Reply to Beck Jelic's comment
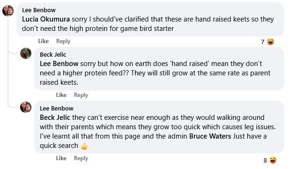This screenshot has height=169, width=295. click(81, 95)
